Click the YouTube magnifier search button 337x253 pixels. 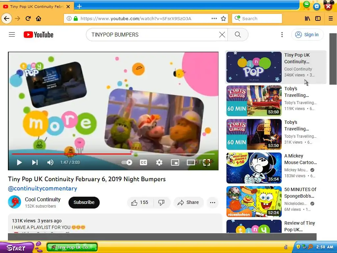tap(238, 35)
